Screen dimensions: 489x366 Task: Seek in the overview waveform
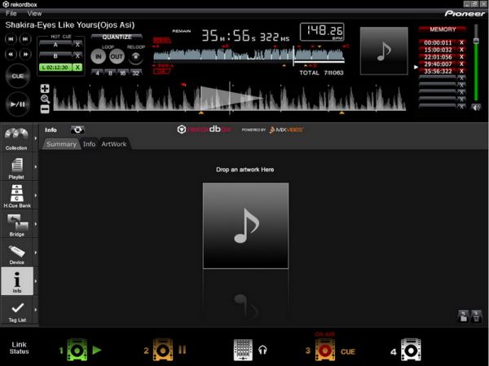[249, 54]
